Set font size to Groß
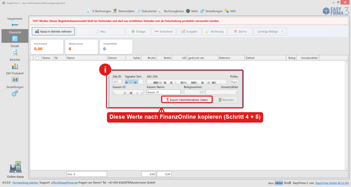The height and width of the screenshot is (187, 351). click(288, 183)
